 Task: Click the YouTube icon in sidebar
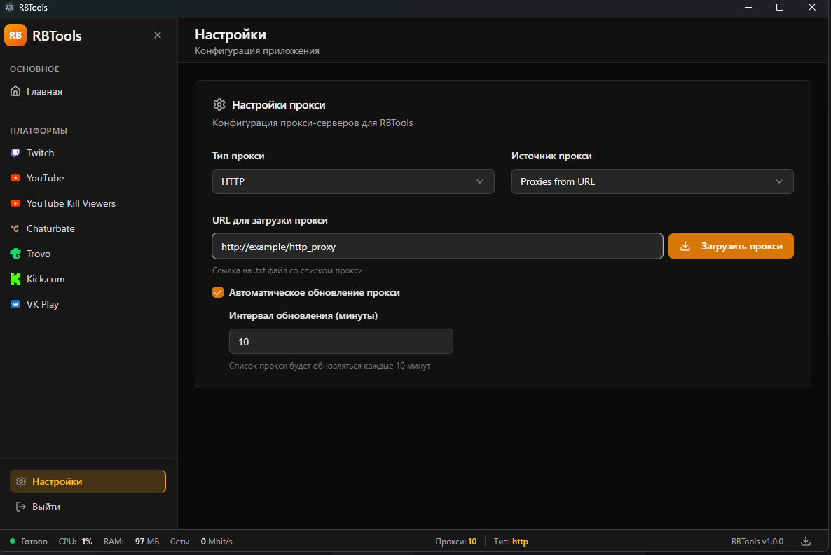coord(15,178)
